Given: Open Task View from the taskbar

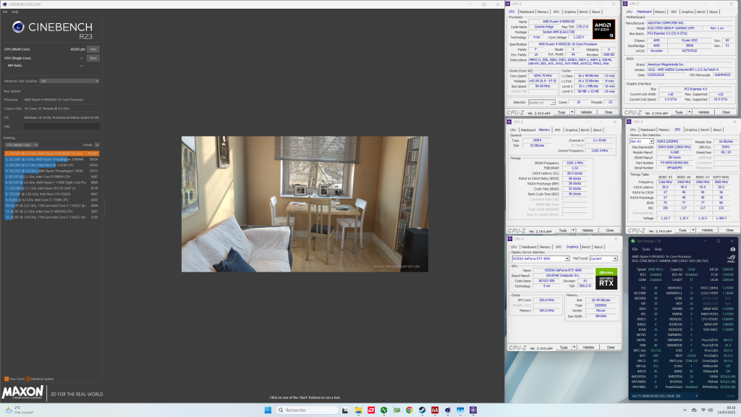Looking at the screenshot, I should [x=345, y=410].
